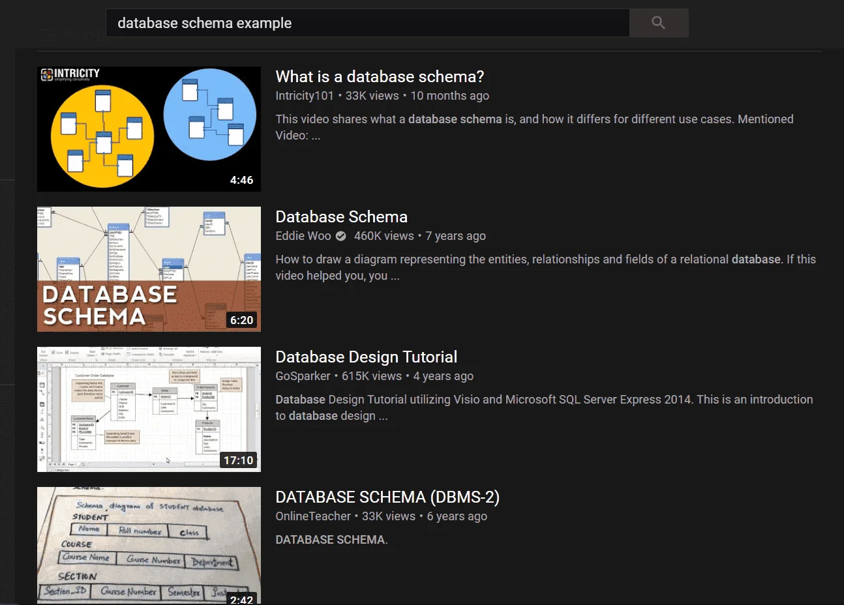Click '6 years ago' upload date
The width and height of the screenshot is (844, 605).
click(x=457, y=516)
